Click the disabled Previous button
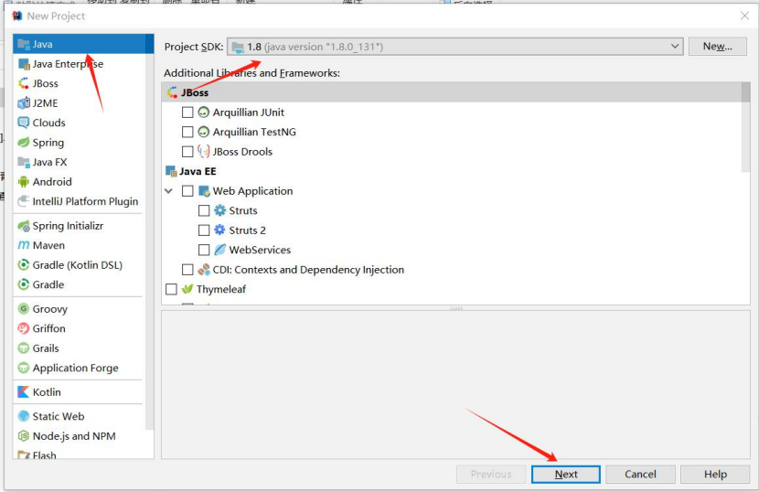759x492 pixels. (x=491, y=474)
